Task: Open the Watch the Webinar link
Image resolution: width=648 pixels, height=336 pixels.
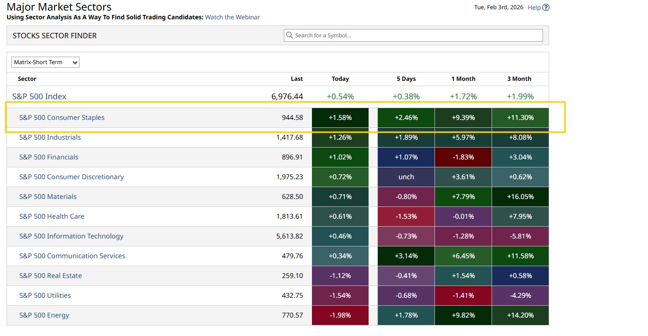Action: 232,17
